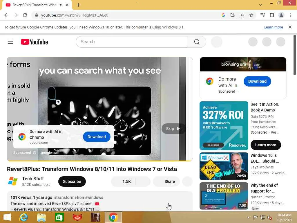This screenshot has height=223, width=297.
Task: Open the network tray icon
Action: click(262, 217)
